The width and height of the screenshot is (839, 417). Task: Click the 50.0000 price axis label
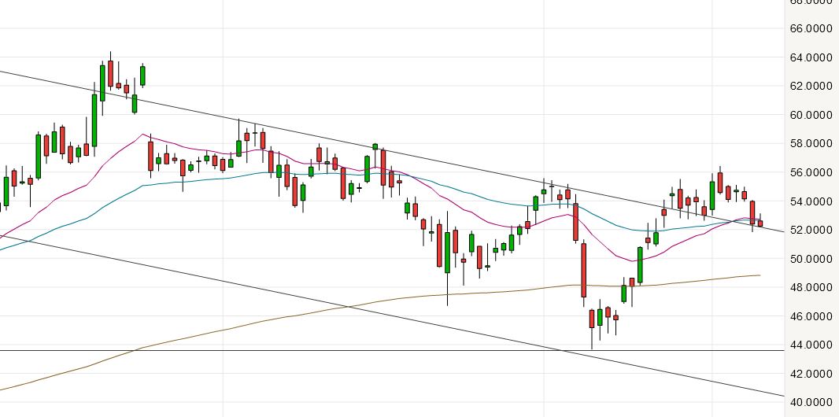coord(811,259)
